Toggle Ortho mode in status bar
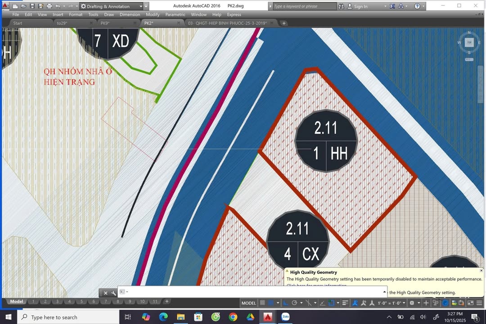The width and height of the screenshot is (486, 324). point(285,303)
